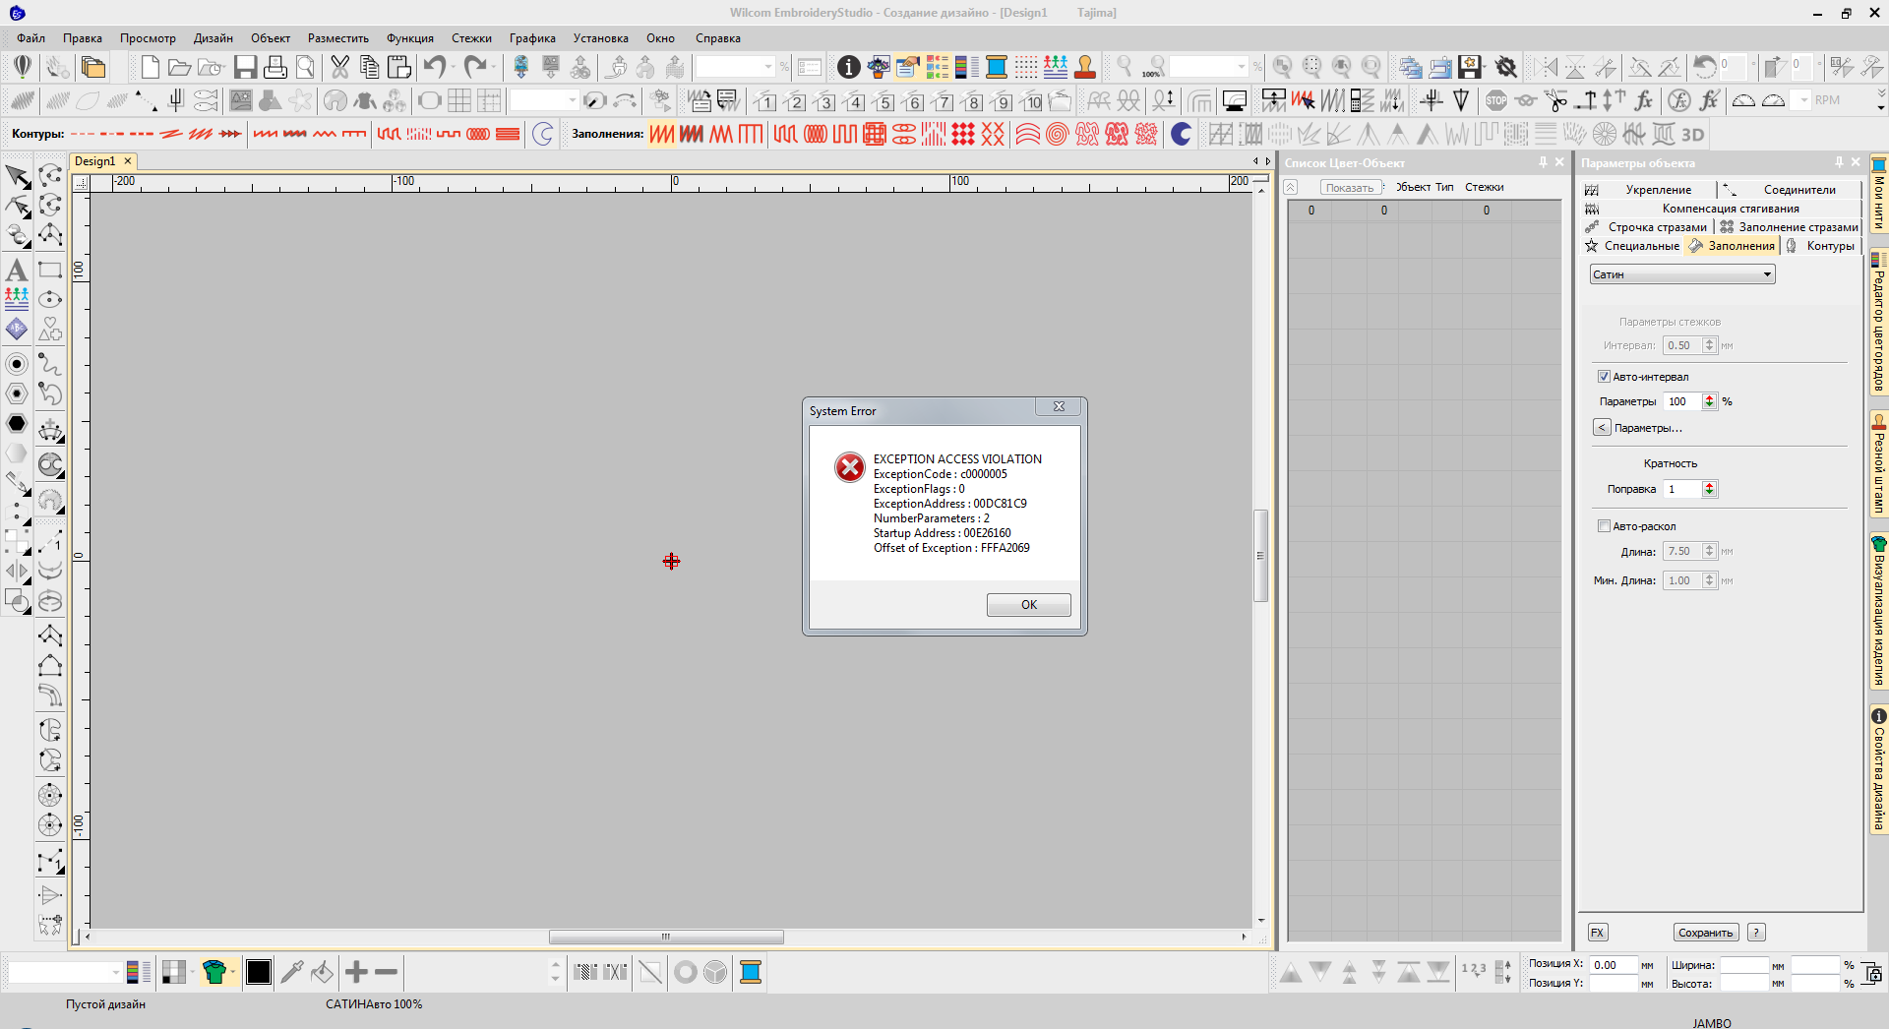Click the Undo arrow icon
This screenshot has height=1029, width=1889.
tap(434, 67)
